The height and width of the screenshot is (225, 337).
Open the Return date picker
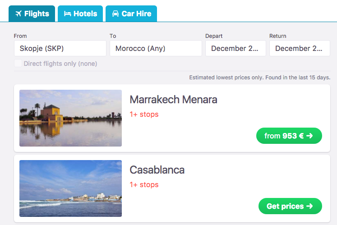[x=300, y=48]
